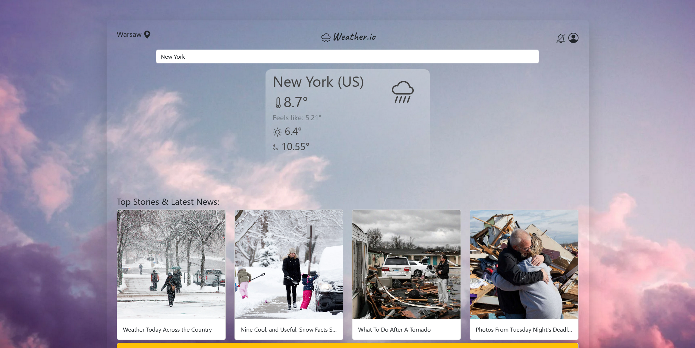Click the sun icon next to 6.4°
This screenshot has width=695, height=348.
coord(278,132)
